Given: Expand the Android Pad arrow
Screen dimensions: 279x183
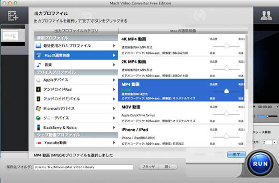Looking at the screenshot, I should (x=114, y=89).
